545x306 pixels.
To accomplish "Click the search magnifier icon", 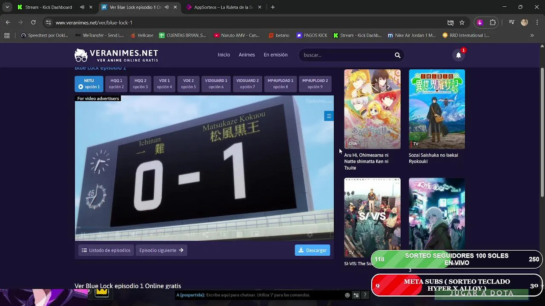I will (397, 55).
